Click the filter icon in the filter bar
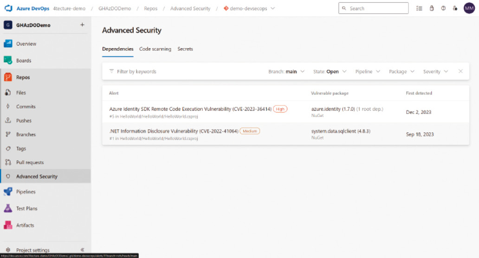The width and height of the screenshot is (479, 258). [x=111, y=71]
